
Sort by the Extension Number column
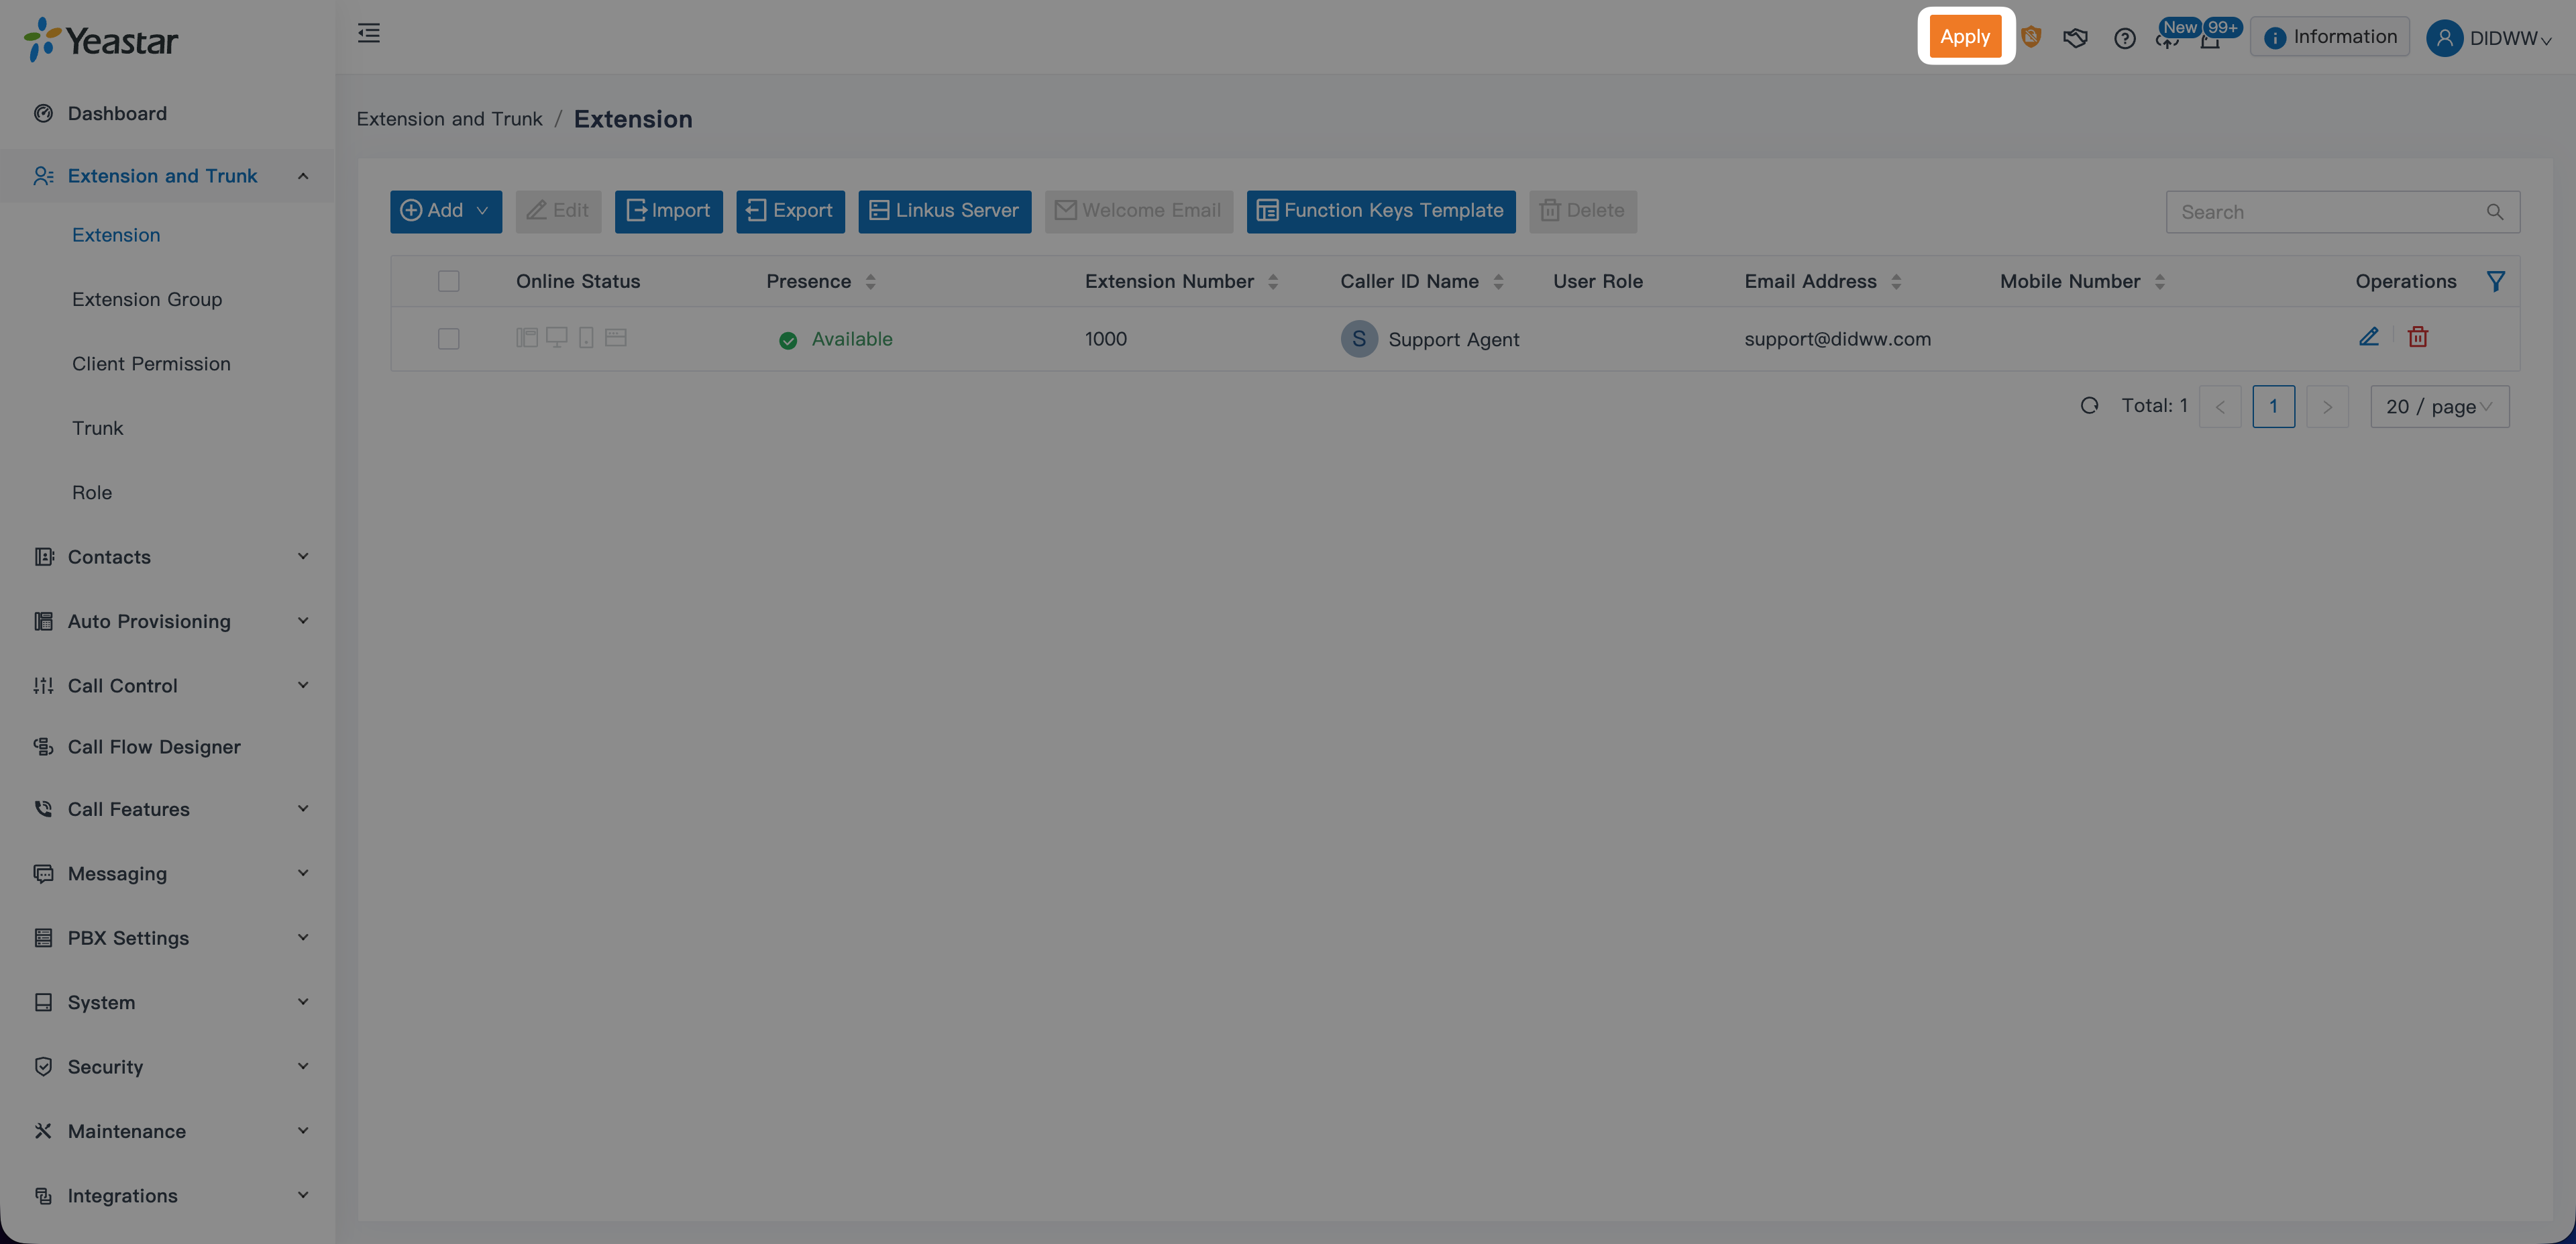(x=1272, y=281)
